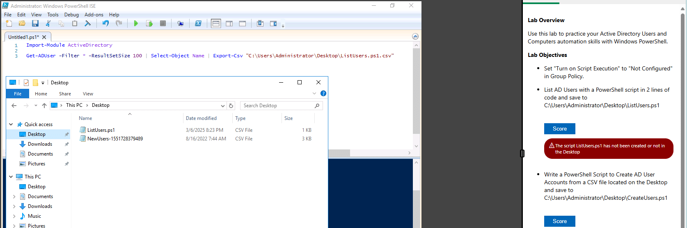Open the Debug menu in PowerShell ISE
This screenshot has width=687, height=228.
(71, 15)
